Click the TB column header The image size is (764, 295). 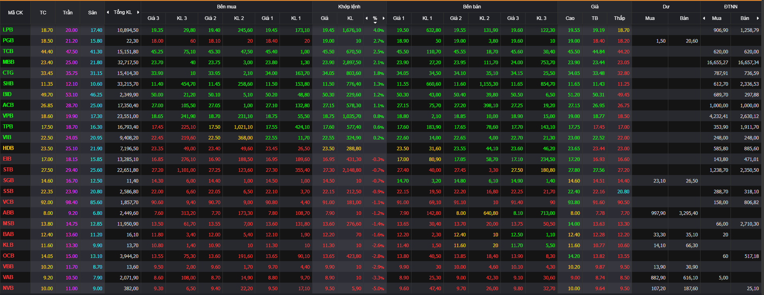coord(595,18)
